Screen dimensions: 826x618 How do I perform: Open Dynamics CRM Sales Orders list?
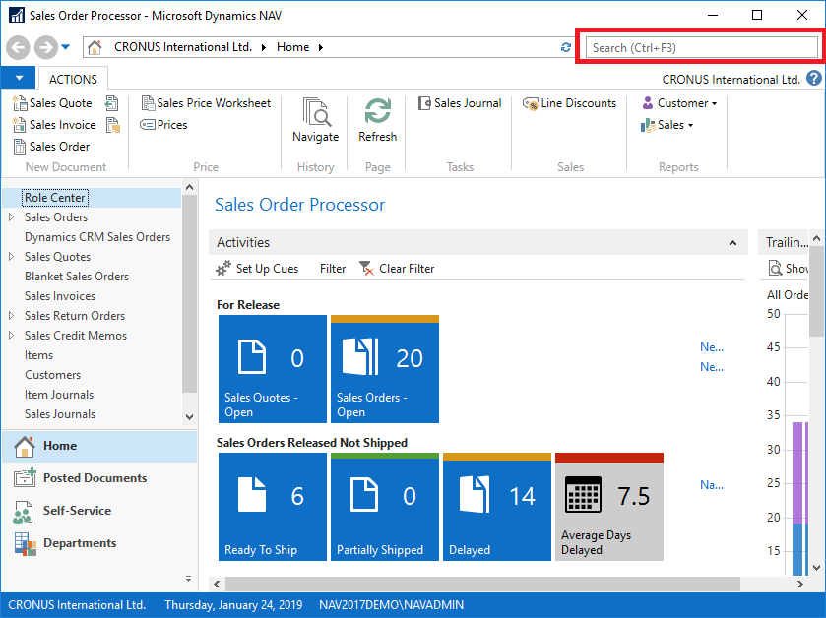(97, 237)
